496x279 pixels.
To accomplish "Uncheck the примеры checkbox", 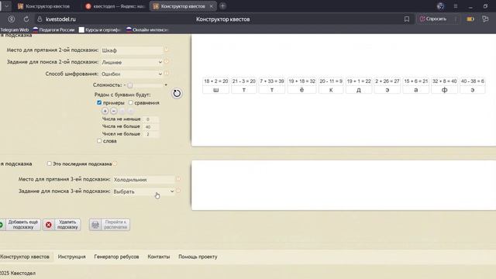I will [99, 102].
